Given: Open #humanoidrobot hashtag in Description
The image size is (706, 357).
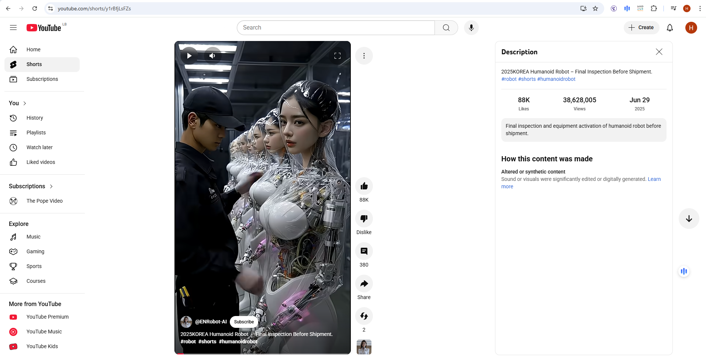Looking at the screenshot, I should 556,79.
